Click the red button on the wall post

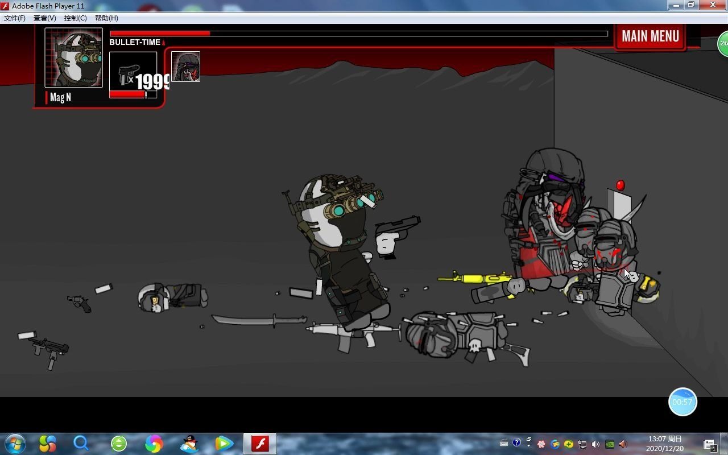pyautogui.click(x=620, y=185)
